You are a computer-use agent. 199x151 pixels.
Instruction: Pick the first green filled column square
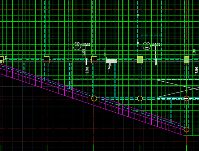140,60
